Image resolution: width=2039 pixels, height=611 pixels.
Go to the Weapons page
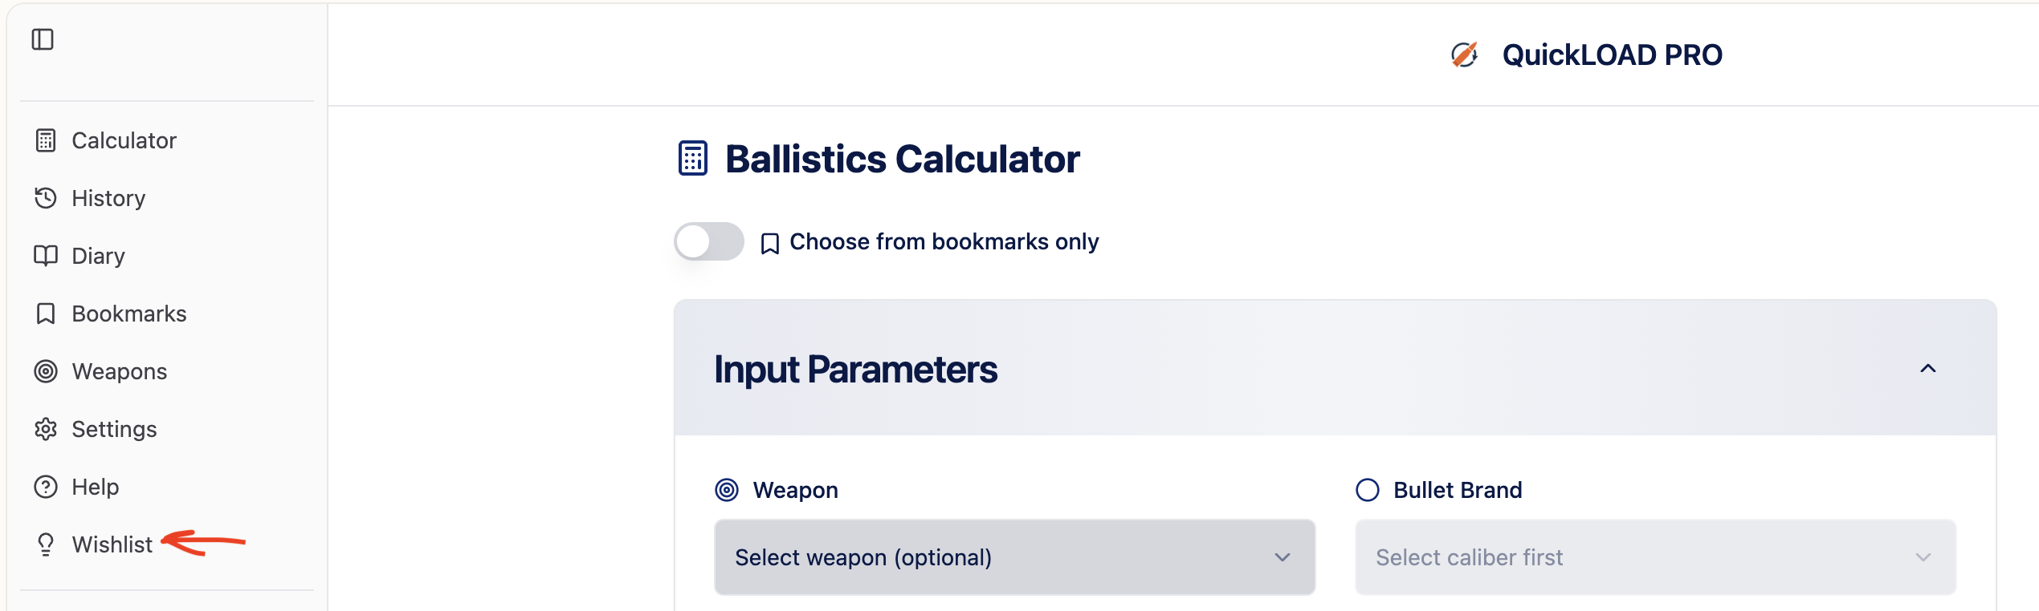coord(119,371)
